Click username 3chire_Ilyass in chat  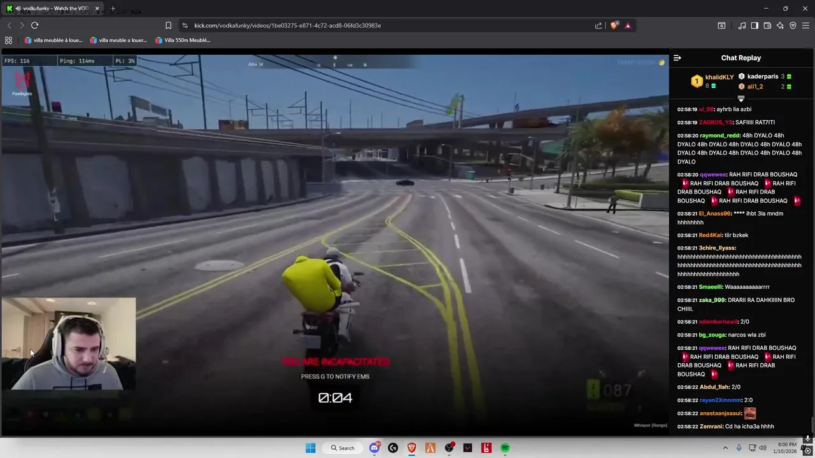tap(717, 248)
